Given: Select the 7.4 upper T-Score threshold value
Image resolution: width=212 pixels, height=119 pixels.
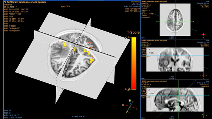Looking at the screenshot, I should (127, 37).
